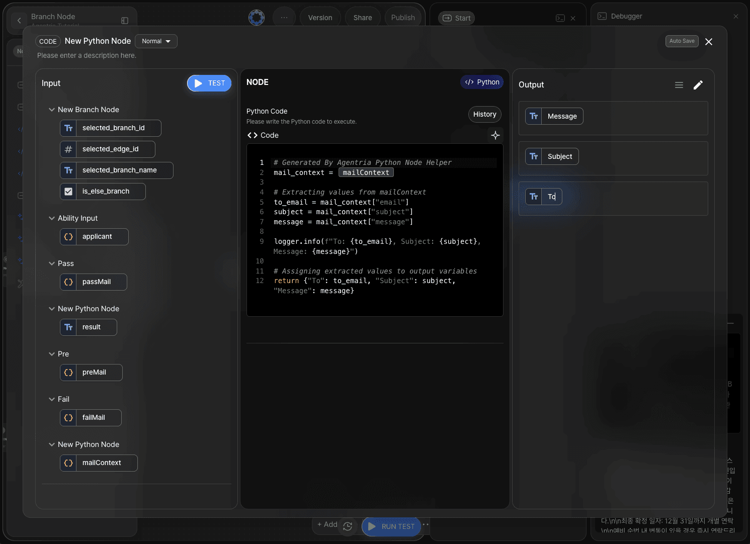This screenshot has width=750, height=544.
Task: Click the object braces icon of passMail
Action: (68, 282)
